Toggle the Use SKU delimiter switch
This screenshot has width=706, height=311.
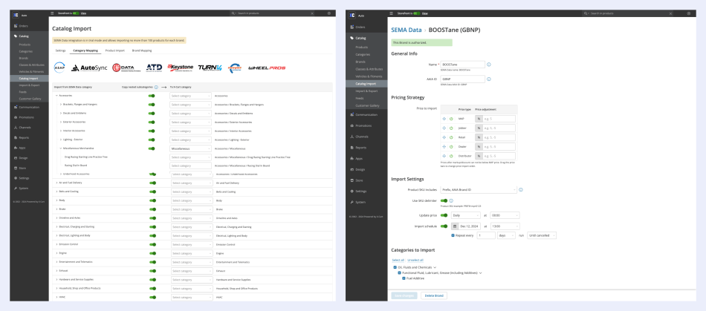[444, 201]
